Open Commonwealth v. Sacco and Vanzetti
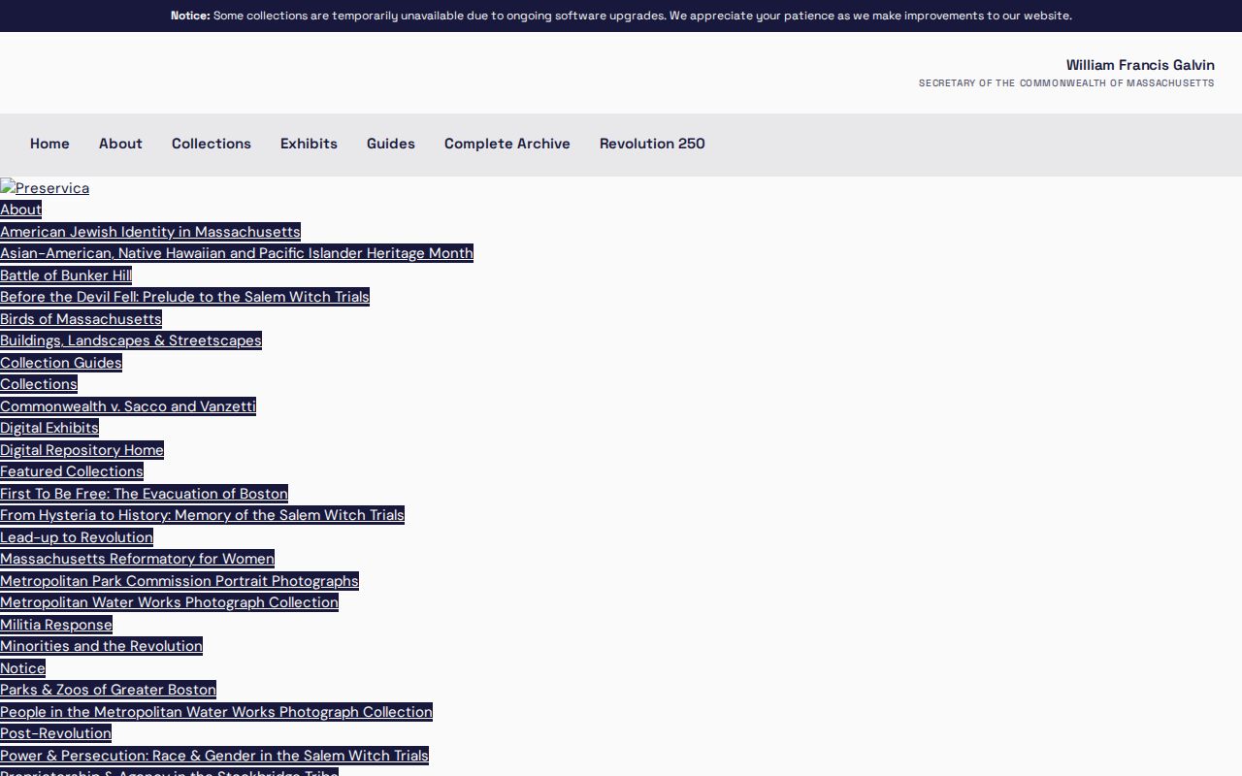This screenshot has height=776, width=1242. point(128,406)
